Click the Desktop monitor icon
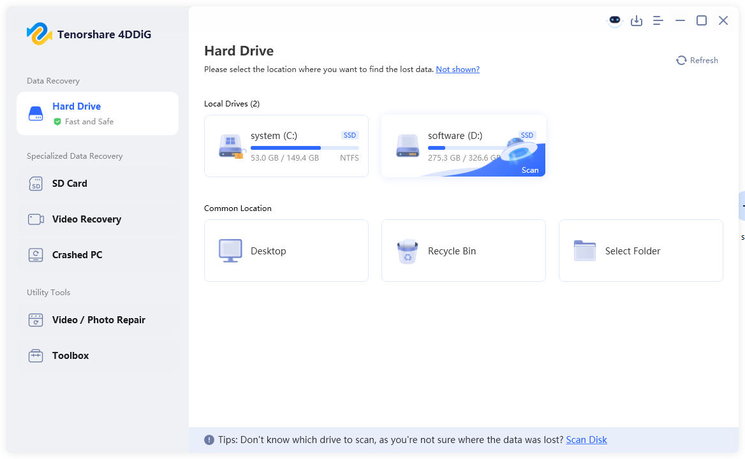The image size is (745, 459). click(230, 251)
